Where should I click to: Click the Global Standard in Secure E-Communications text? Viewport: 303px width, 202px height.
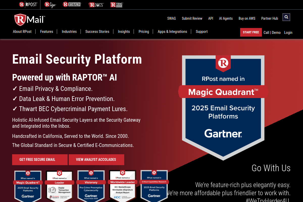pyautogui.click(x=73, y=145)
